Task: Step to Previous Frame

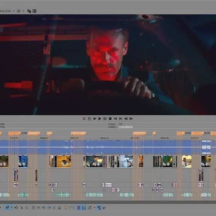Action: click(126, 119)
